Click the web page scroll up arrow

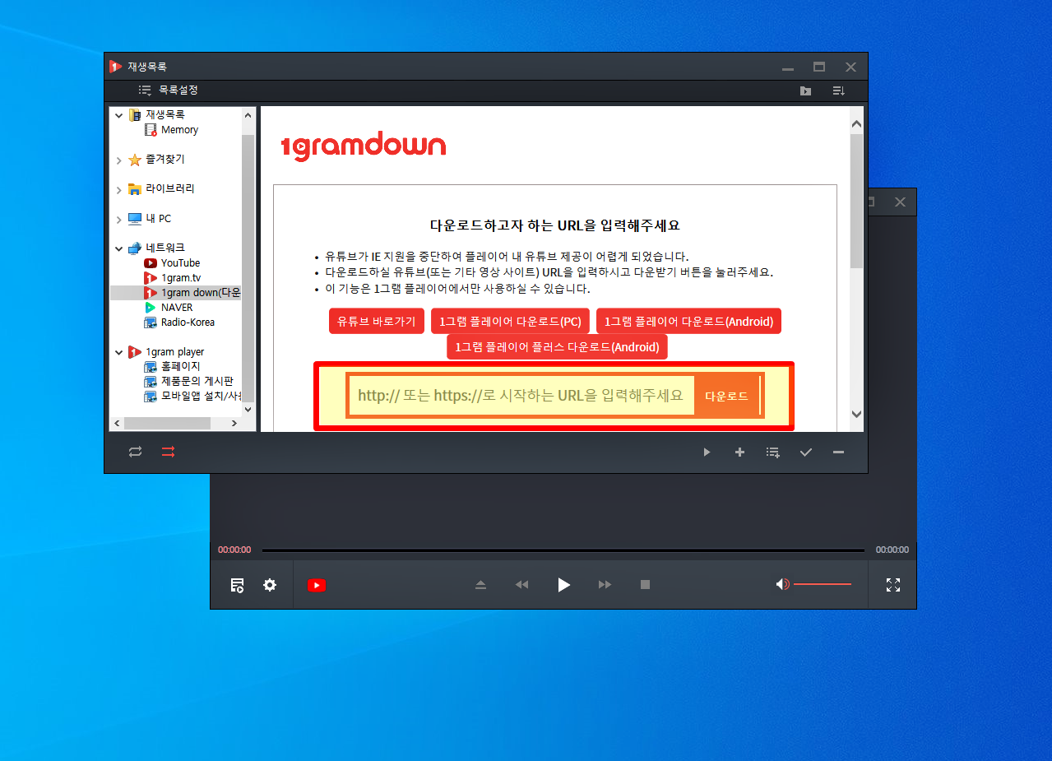pyautogui.click(x=856, y=124)
